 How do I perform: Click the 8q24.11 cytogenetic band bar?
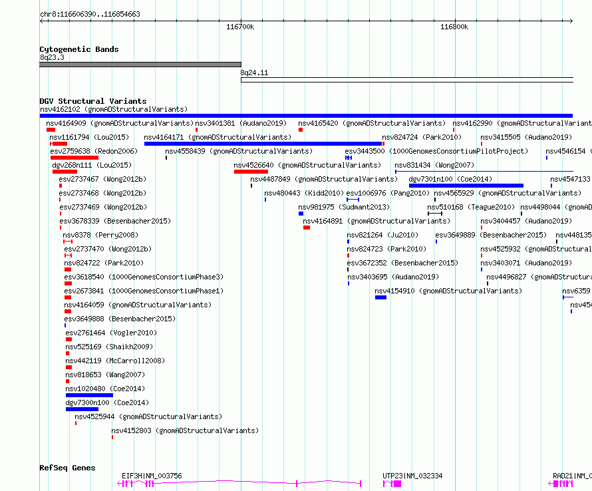pos(407,80)
